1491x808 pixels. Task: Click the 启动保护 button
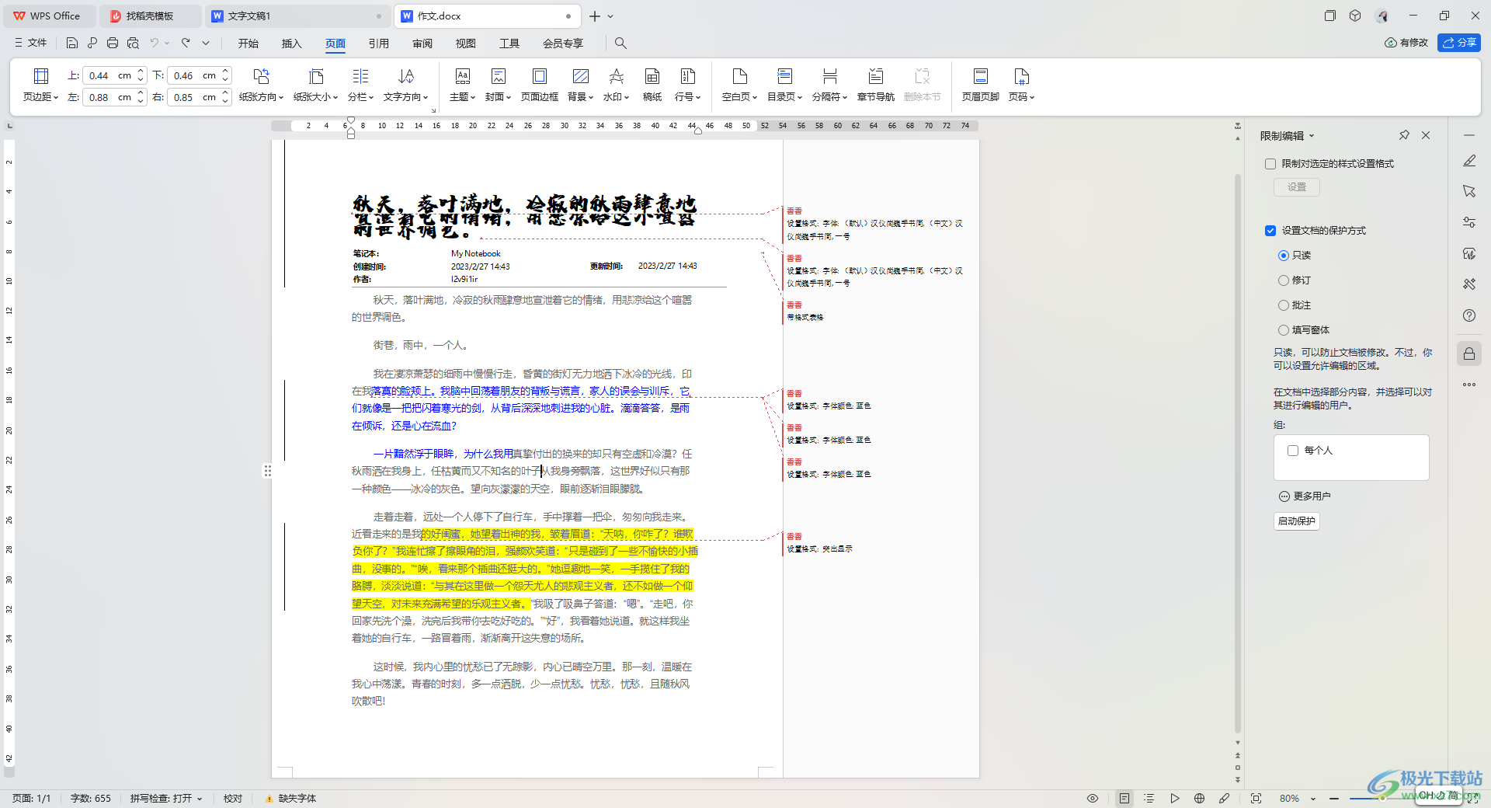[1297, 521]
